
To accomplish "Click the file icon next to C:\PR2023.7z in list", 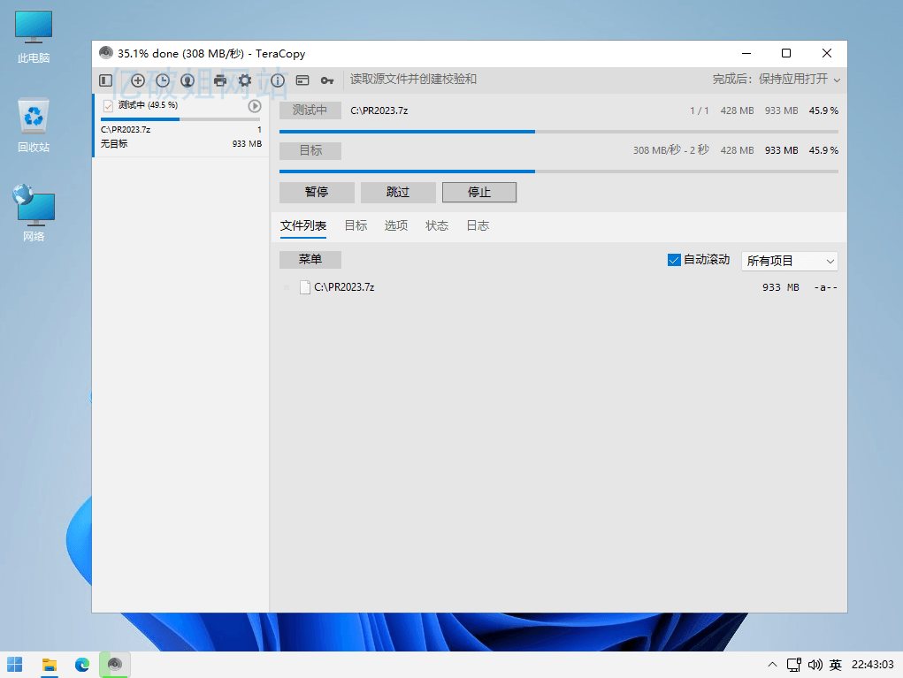I will tap(305, 287).
